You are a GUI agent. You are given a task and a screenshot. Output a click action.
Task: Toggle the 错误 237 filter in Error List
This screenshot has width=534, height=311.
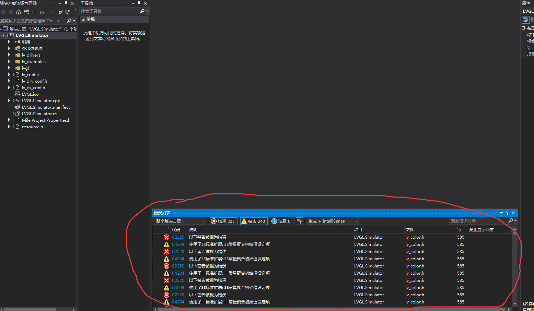(223, 221)
